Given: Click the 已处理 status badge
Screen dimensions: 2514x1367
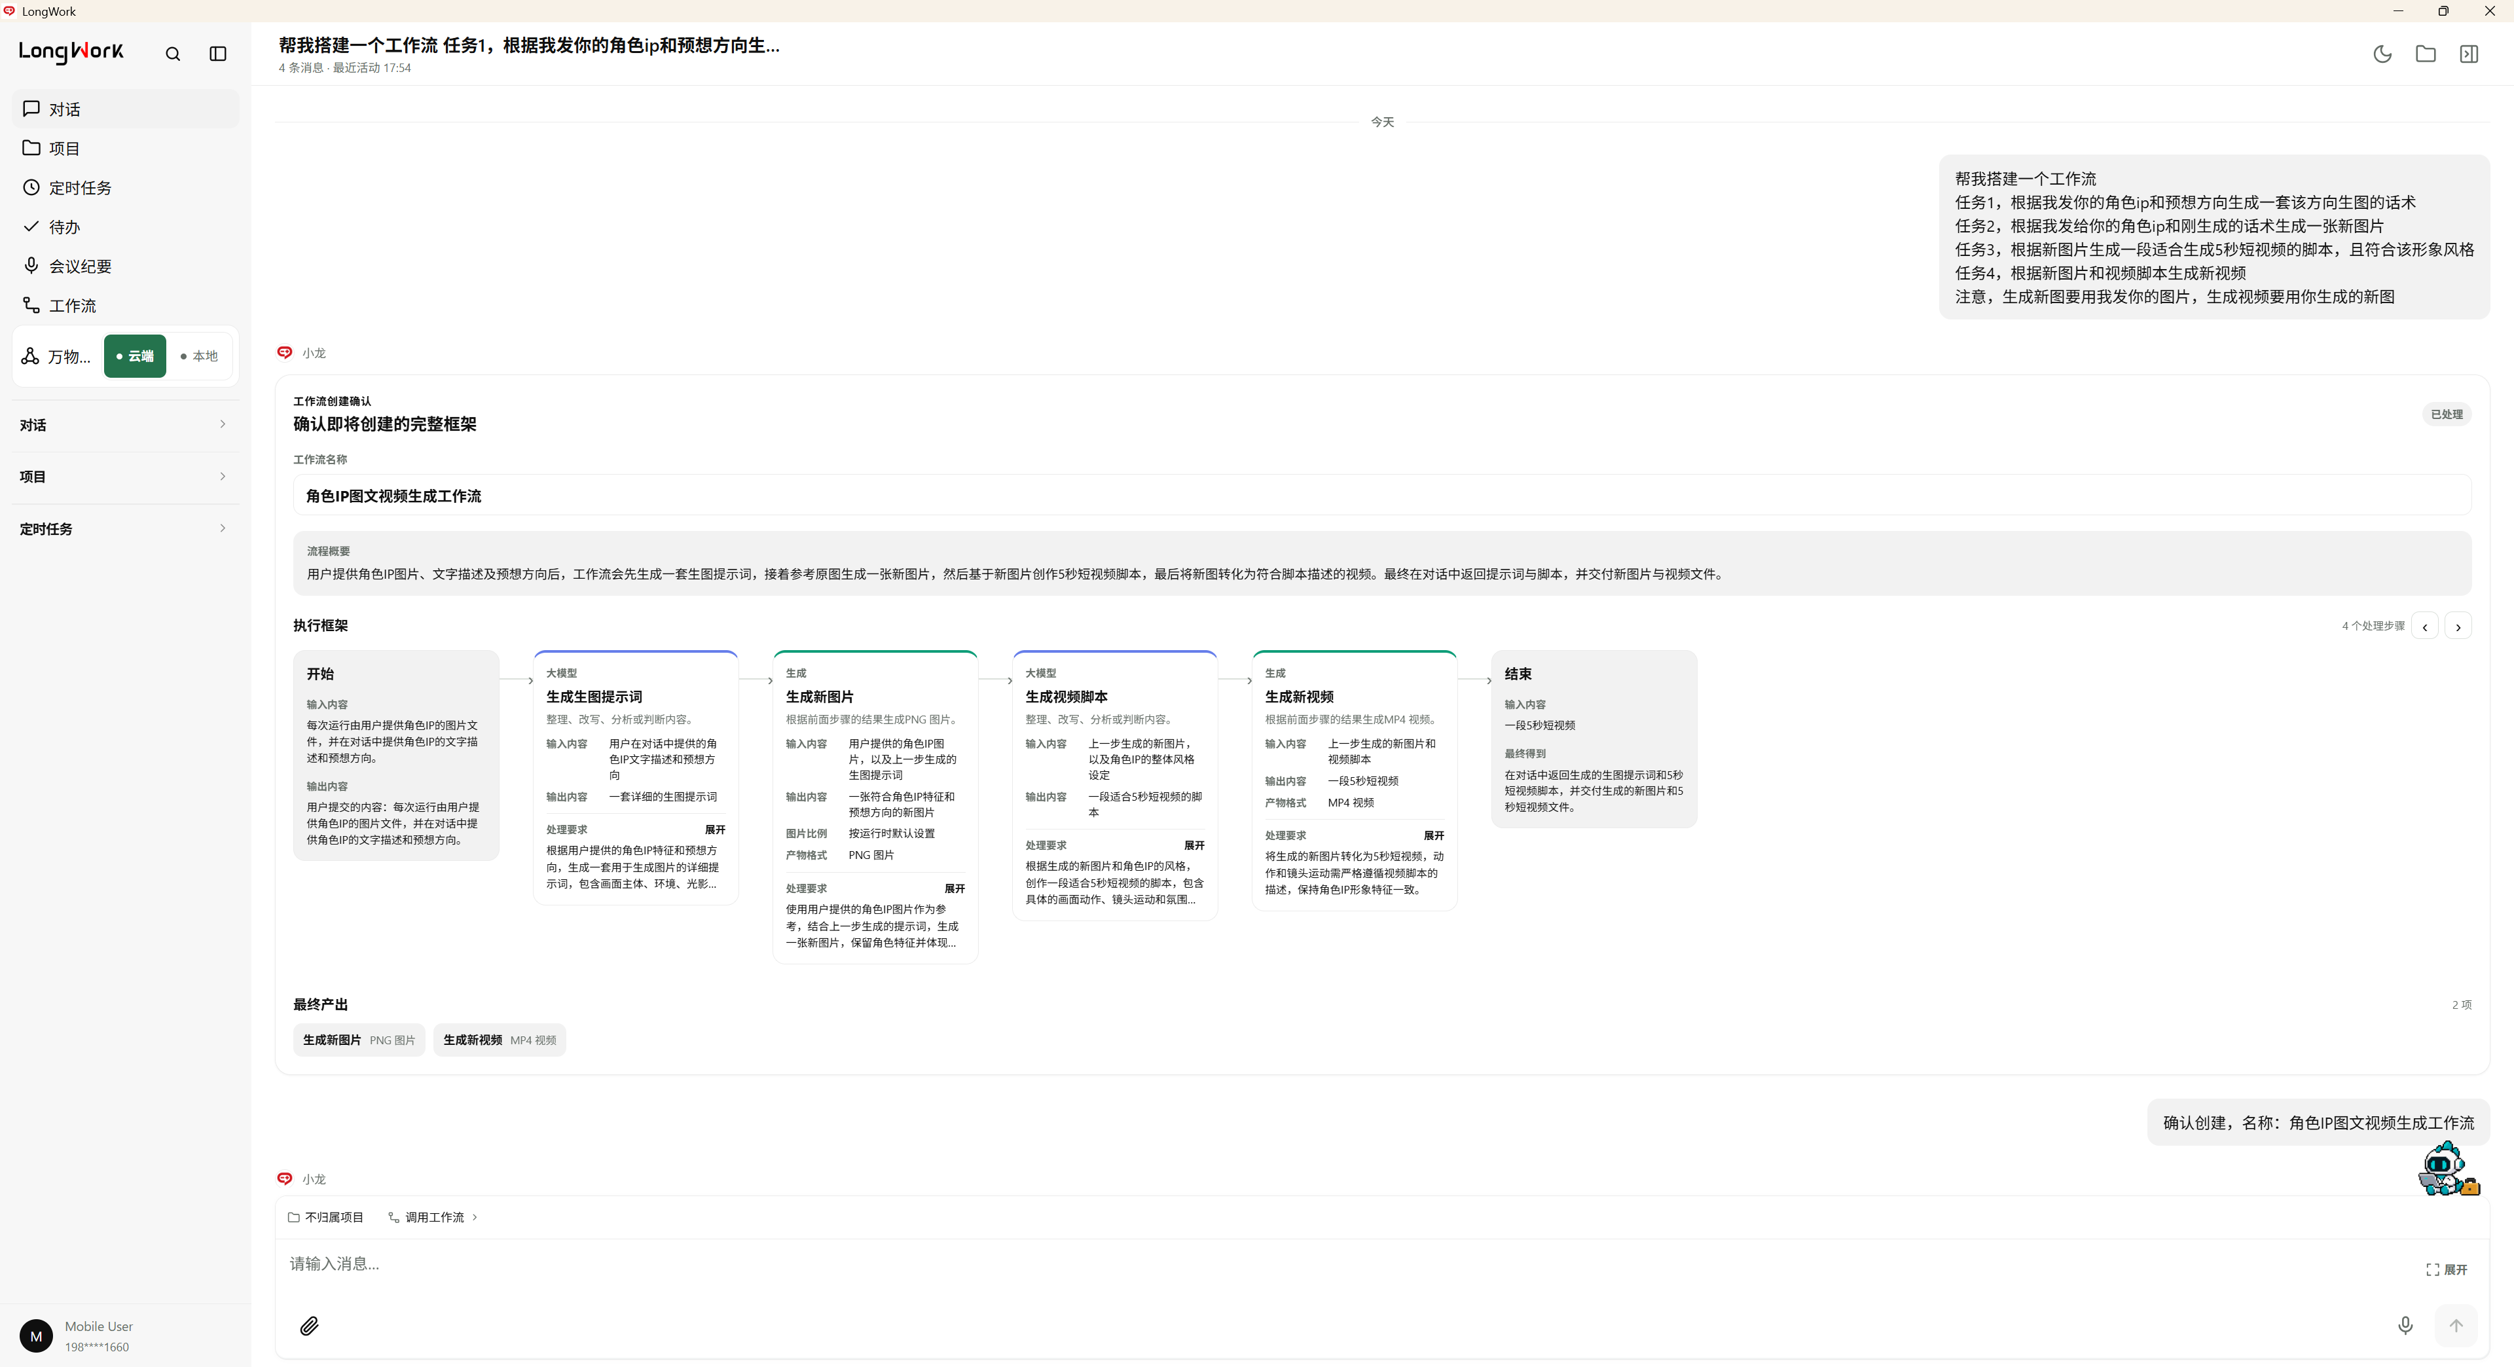Looking at the screenshot, I should click(x=2447, y=414).
